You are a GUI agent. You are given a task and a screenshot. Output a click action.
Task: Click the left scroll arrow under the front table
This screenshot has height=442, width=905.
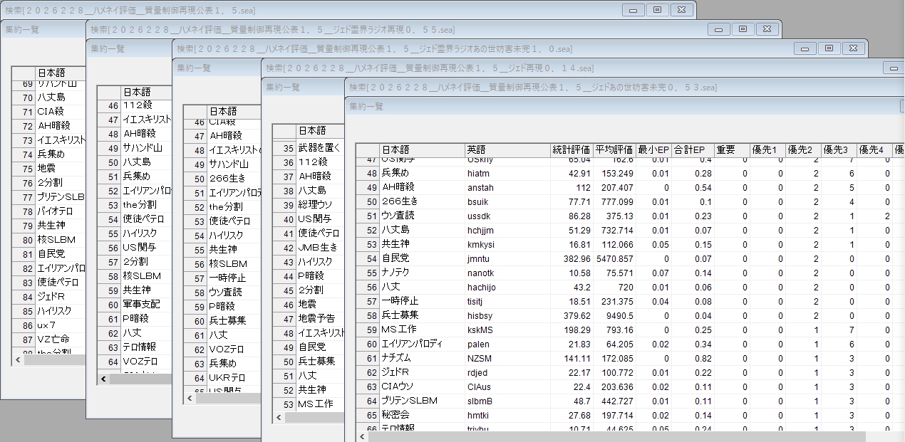(x=361, y=436)
